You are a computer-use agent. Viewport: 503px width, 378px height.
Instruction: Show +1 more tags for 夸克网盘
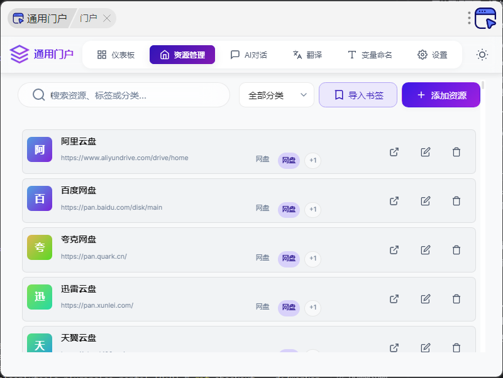tap(312, 259)
